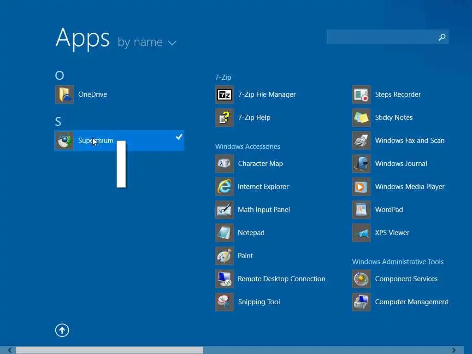Open Steps Recorder icon

tap(361, 94)
